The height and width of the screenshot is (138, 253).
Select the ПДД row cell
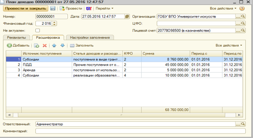[x=46, y=65]
